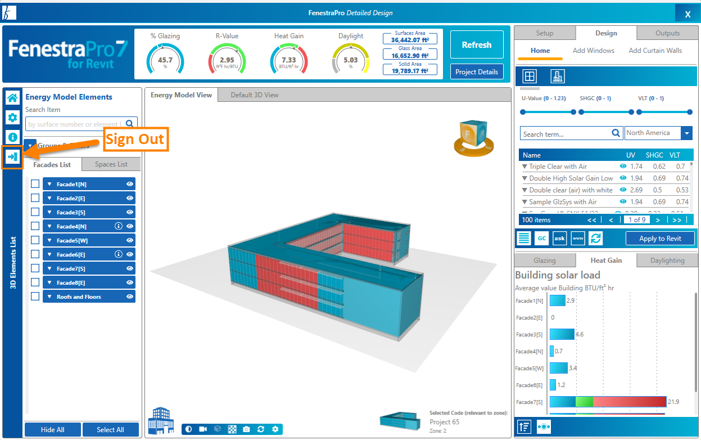Click the U-Value slider right handle
Image resolution: width=701 pixels, height=440 pixels.
(x=573, y=112)
